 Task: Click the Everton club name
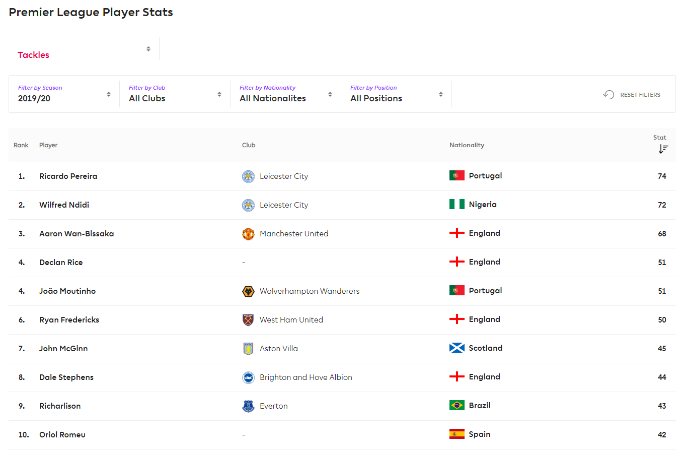click(274, 406)
